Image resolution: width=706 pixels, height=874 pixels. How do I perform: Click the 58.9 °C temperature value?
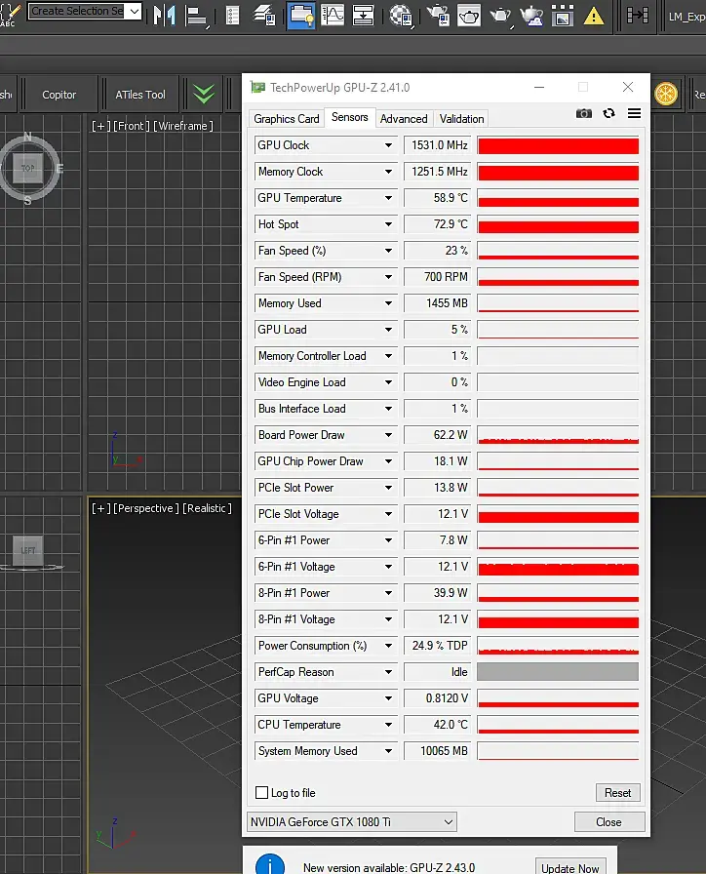pyautogui.click(x=438, y=198)
